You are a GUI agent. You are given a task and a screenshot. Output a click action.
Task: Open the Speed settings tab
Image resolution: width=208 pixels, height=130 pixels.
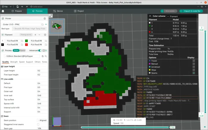pyautogui.click(x=22, y=62)
